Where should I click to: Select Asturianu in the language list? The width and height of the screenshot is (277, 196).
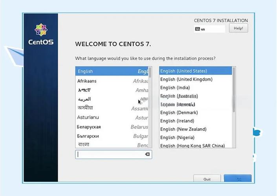[x=112, y=117]
